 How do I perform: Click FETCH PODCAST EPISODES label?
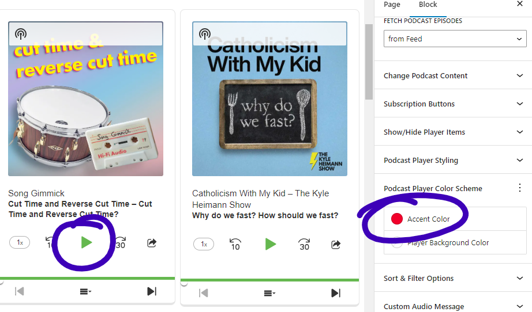pyautogui.click(x=423, y=21)
